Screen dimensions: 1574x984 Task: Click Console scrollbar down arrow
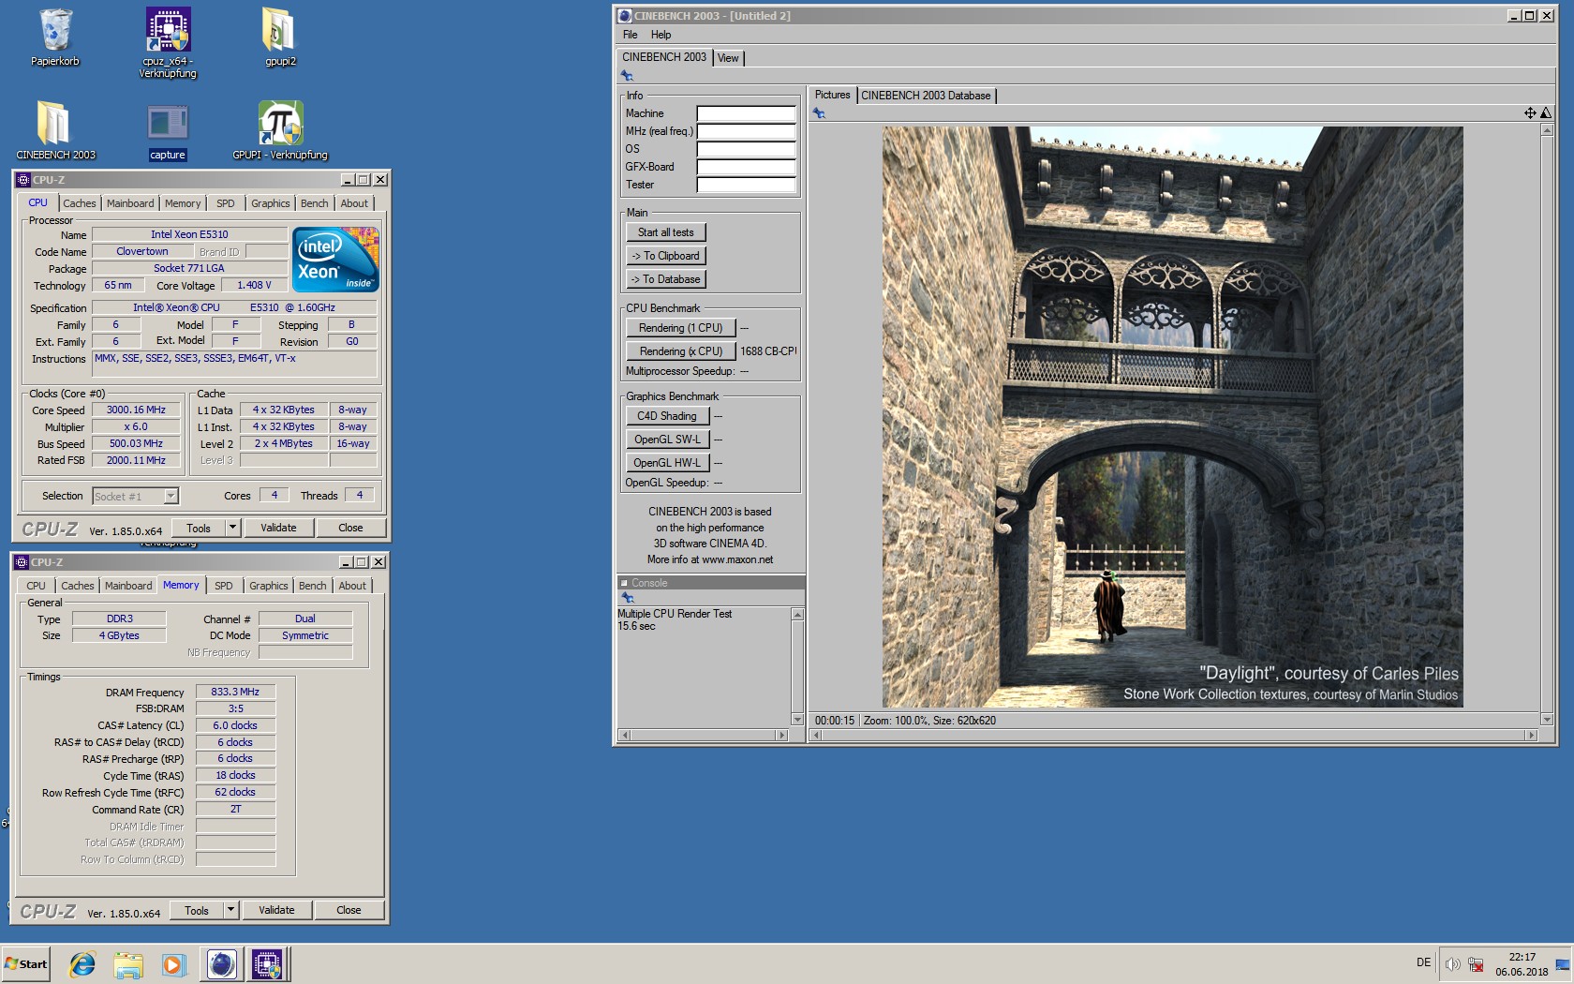pos(798,720)
